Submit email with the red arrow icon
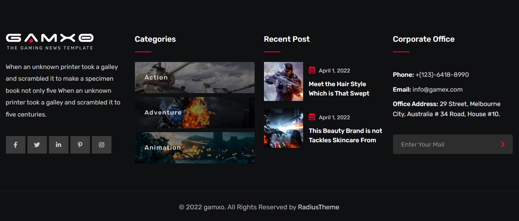This screenshot has width=519, height=221. tap(503, 144)
